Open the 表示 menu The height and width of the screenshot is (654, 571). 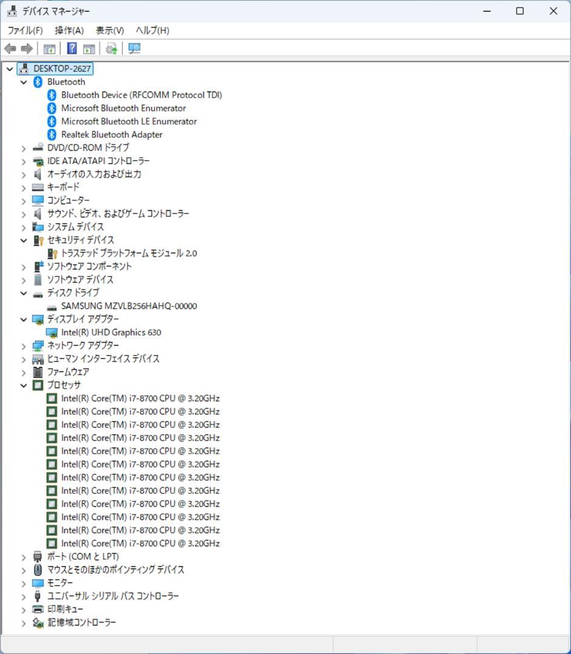coord(109,30)
